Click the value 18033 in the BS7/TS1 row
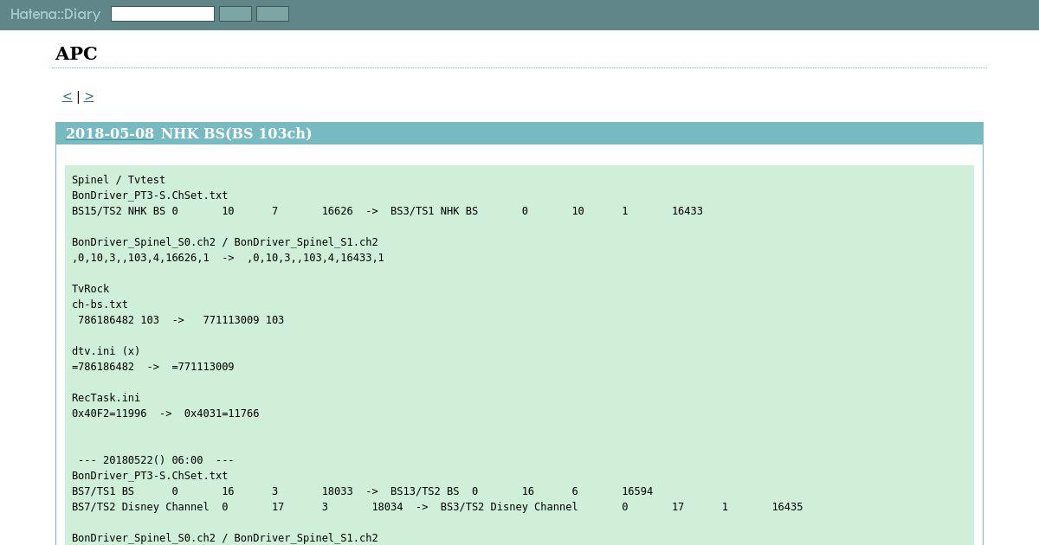The image size is (1039, 545). pyautogui.click(x=338, y=491)
